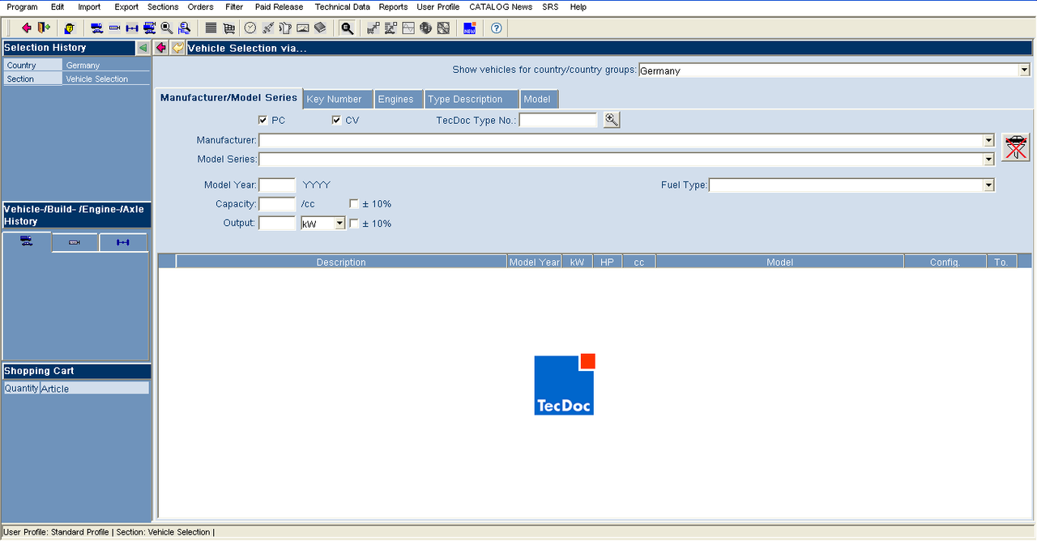Image resolution: width=1037 pixels, height=541 pixels.
Task: Click the crossed-out car reset button
Action: point(1016,147)
